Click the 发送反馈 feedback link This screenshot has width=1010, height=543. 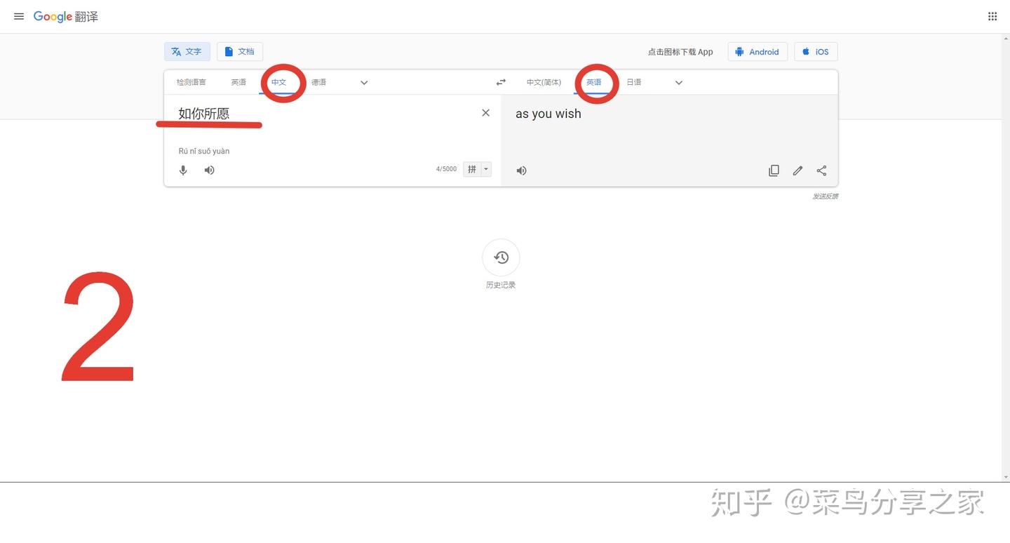pos(826,196)
